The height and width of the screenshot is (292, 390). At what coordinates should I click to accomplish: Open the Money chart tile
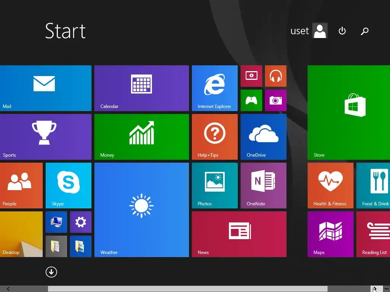[x=142, y=137]
